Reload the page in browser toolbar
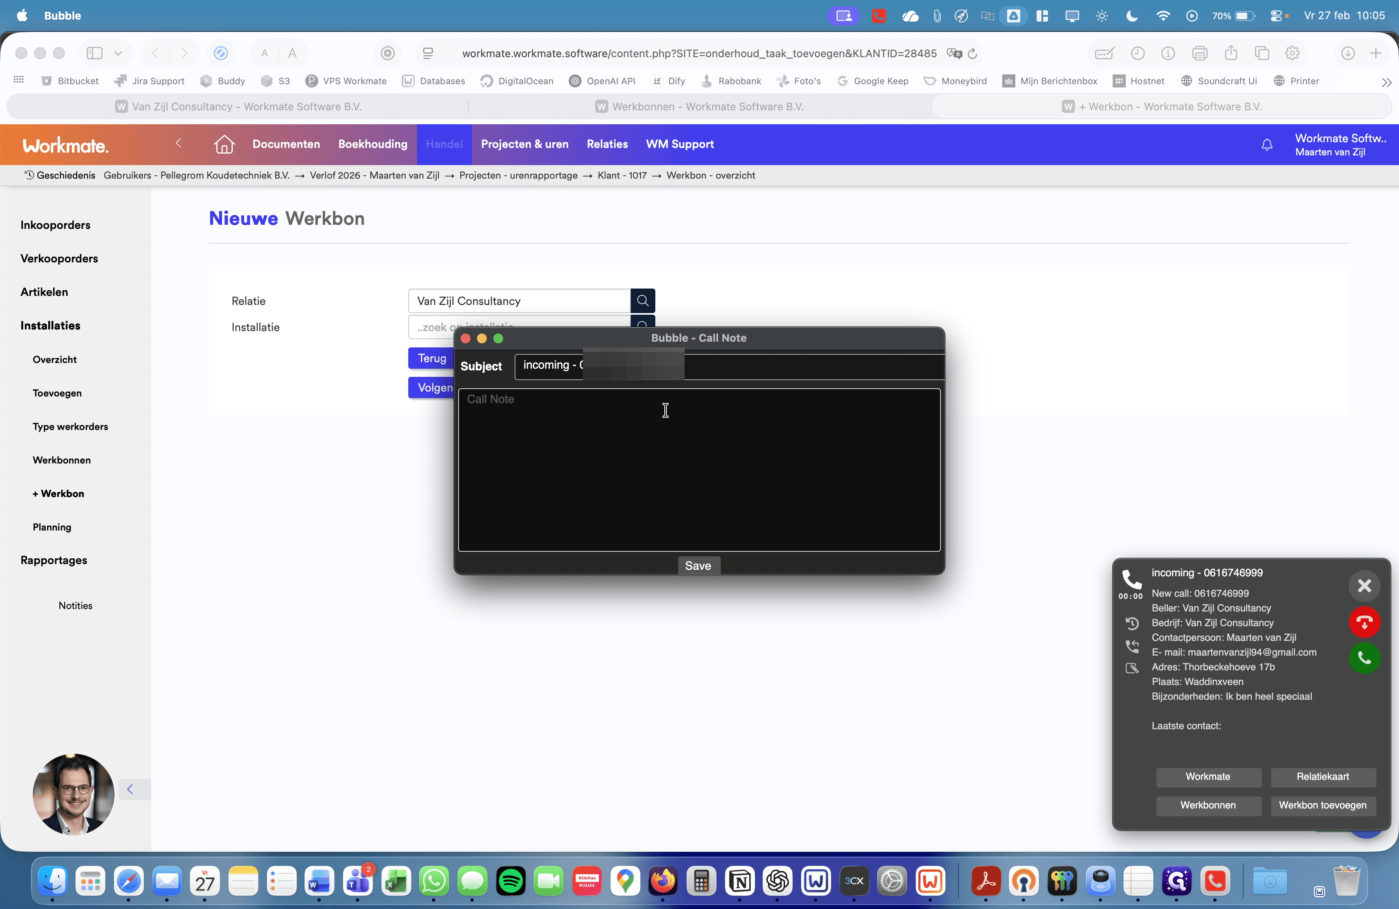 [972, 54]
